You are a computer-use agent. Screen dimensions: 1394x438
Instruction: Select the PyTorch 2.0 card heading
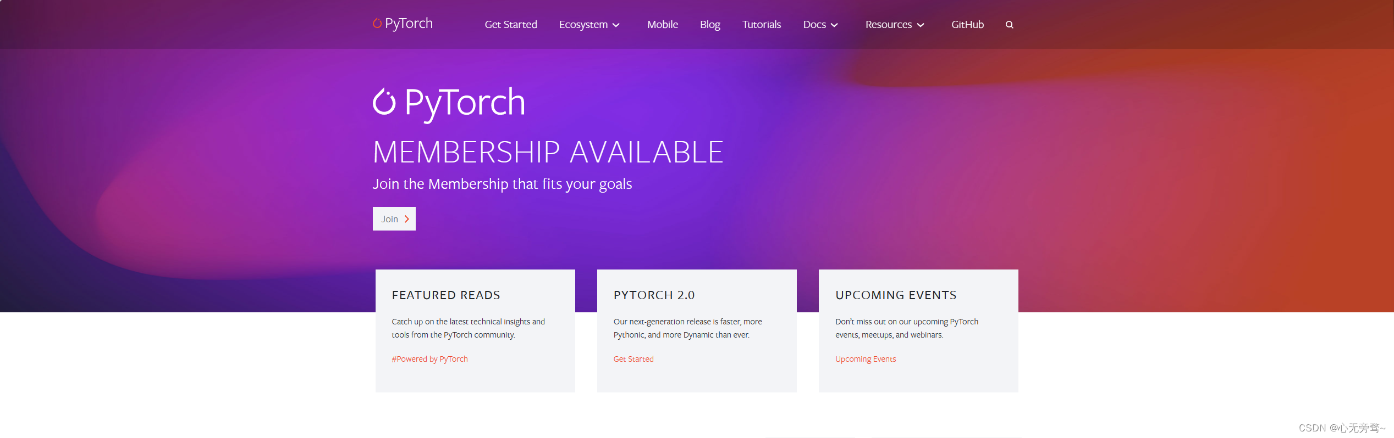(x=654, y=295)
